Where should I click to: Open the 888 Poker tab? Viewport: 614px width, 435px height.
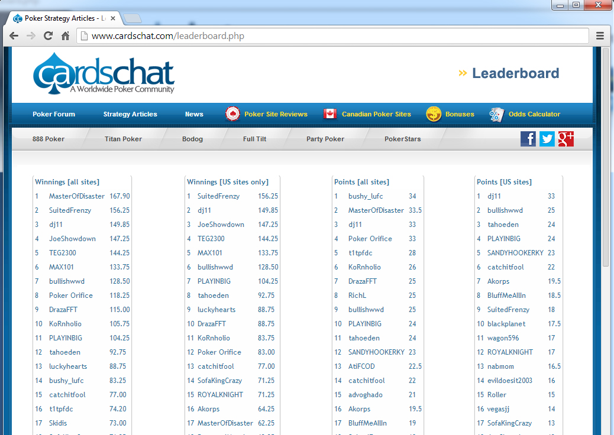click(x=49, y=139)
